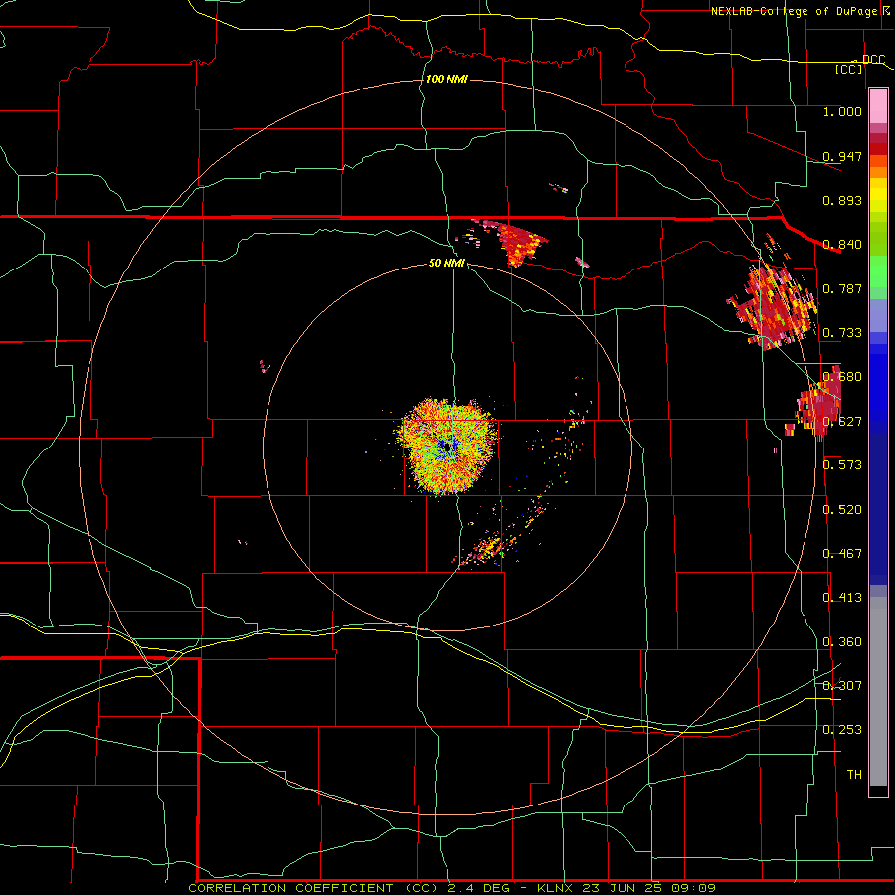Click the bright green segment of color bar
895x895 pixels.
(878, 271)
